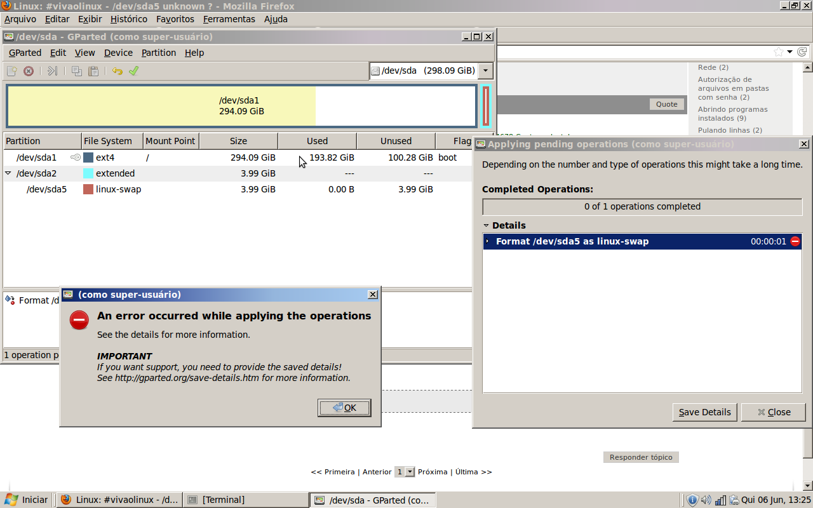Click the clipboard manager tray icon

734,500
